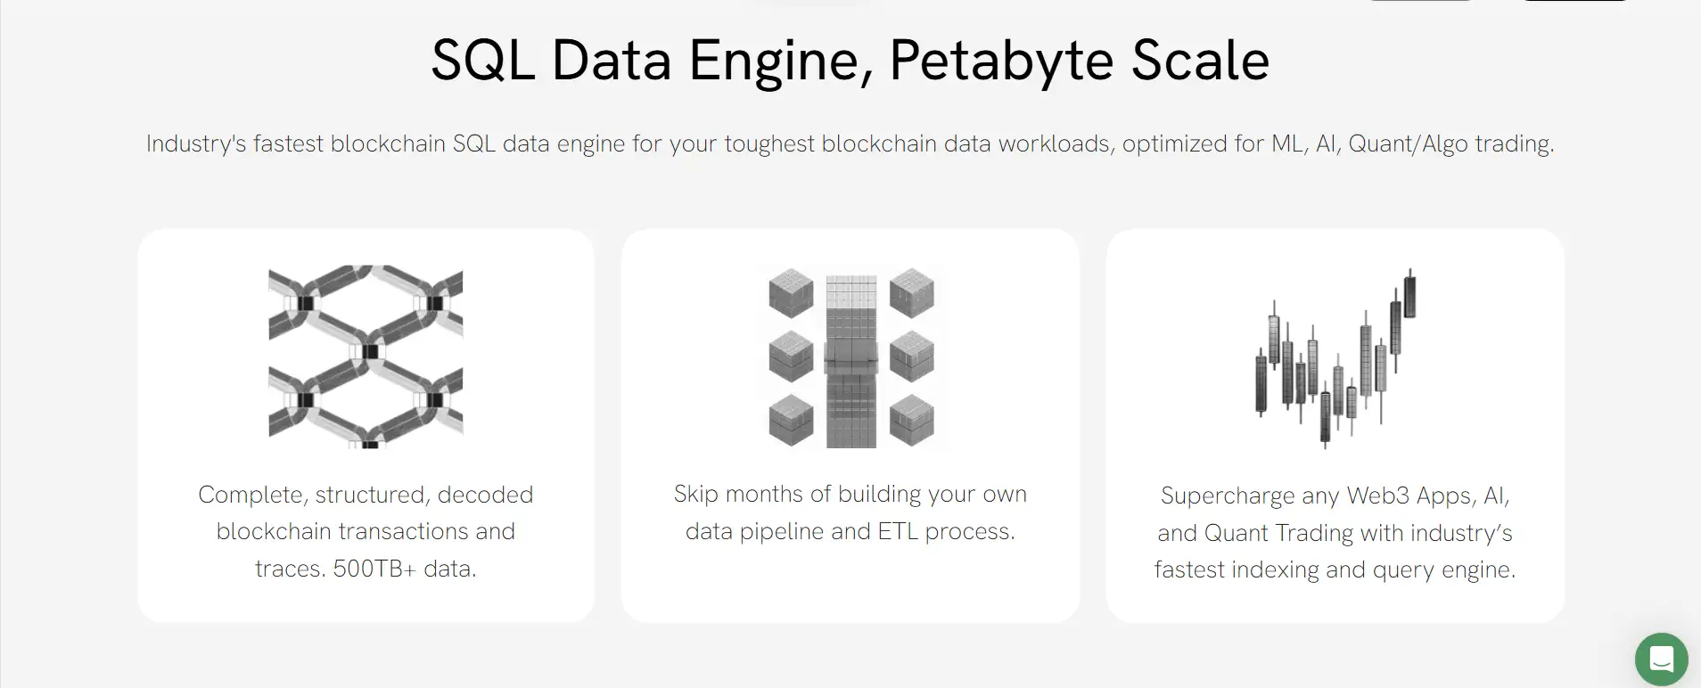This screenshot has width=1701, height=688.
Task: Click "Quant/Algo trading" in the subtitle
Action: [1450, 143]
